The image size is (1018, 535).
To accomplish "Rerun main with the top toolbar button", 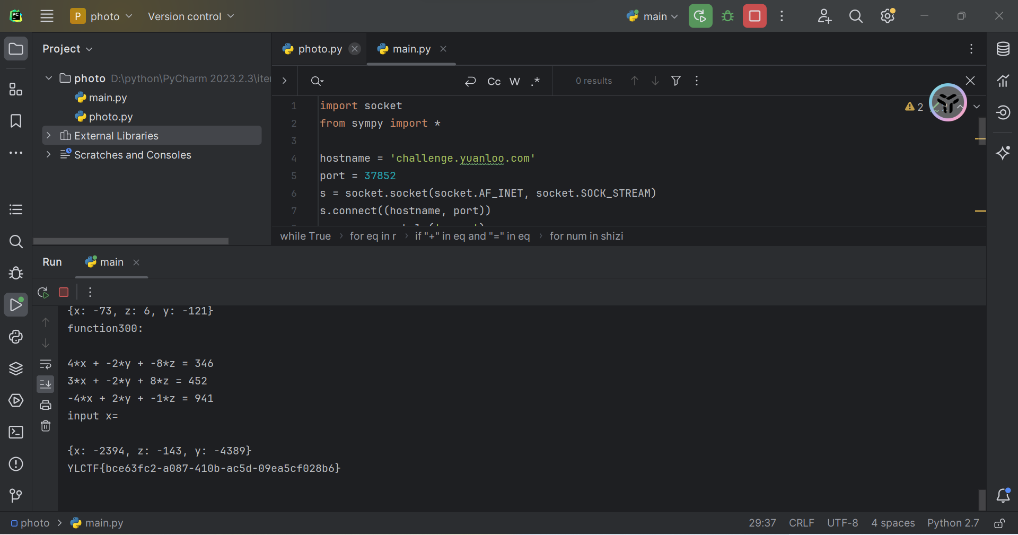I will (x=700, y=16).
